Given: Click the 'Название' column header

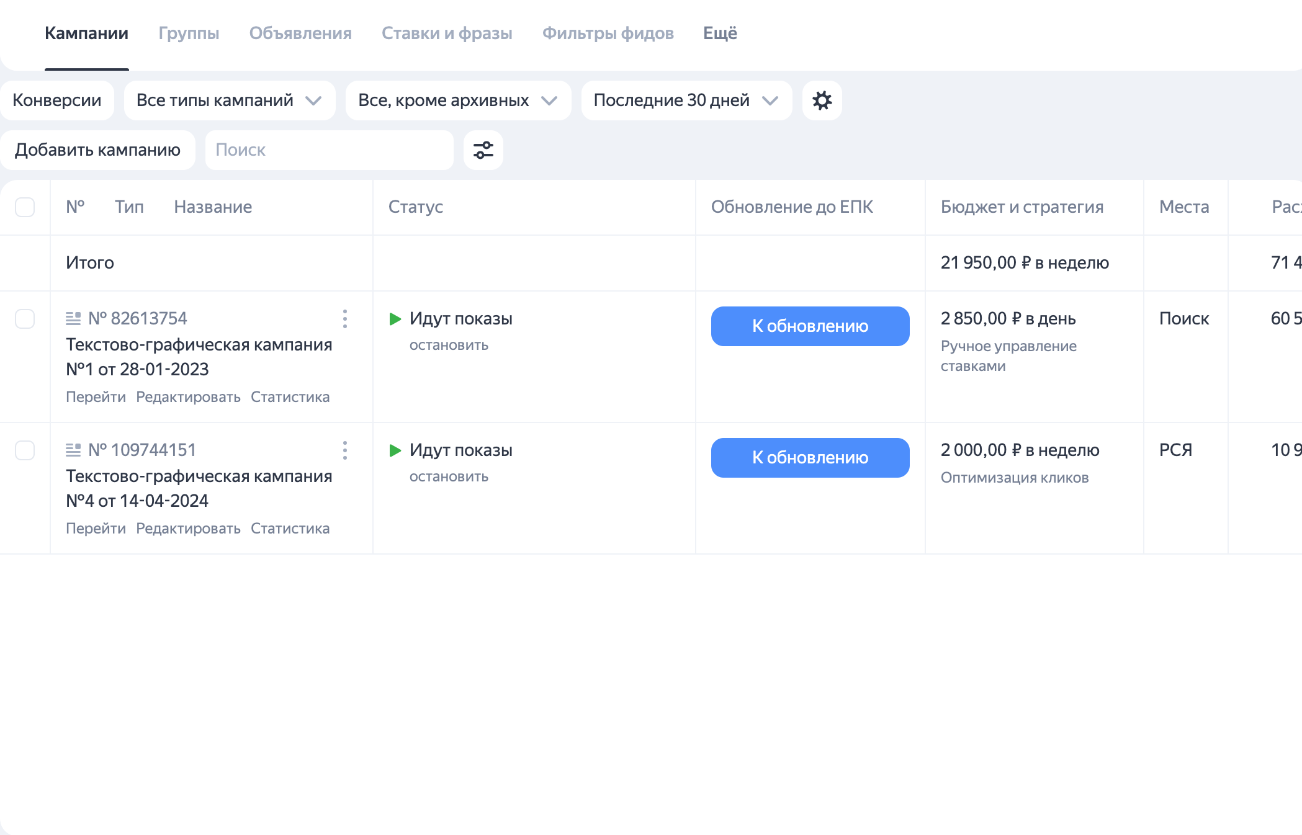Looking at the screenshot, I should point(213,207).
